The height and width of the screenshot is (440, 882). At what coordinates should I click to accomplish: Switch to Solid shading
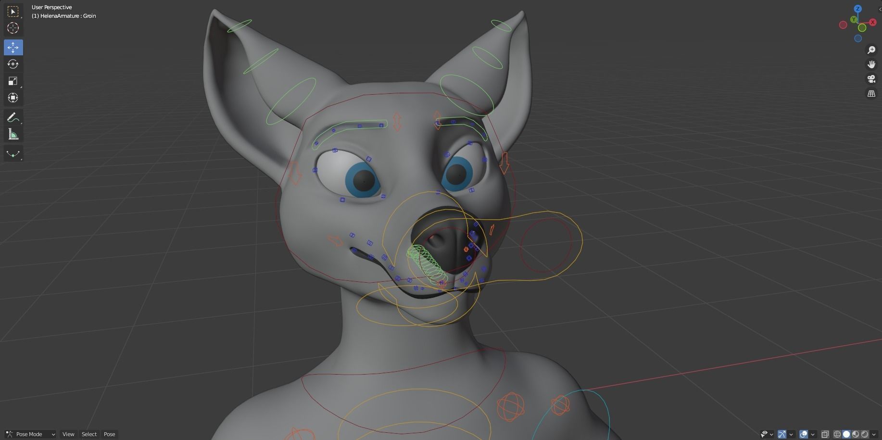[x=846, y=434]
